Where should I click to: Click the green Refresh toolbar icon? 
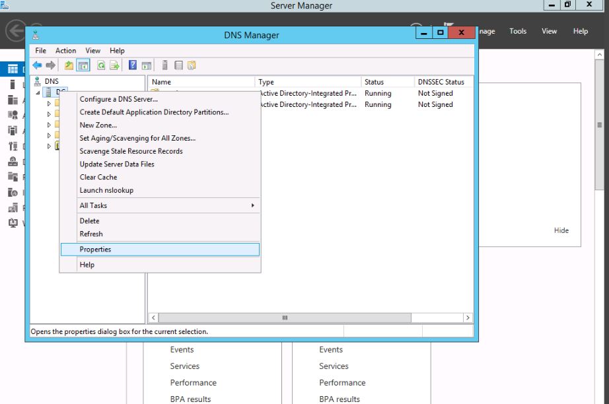coord(101,65)
